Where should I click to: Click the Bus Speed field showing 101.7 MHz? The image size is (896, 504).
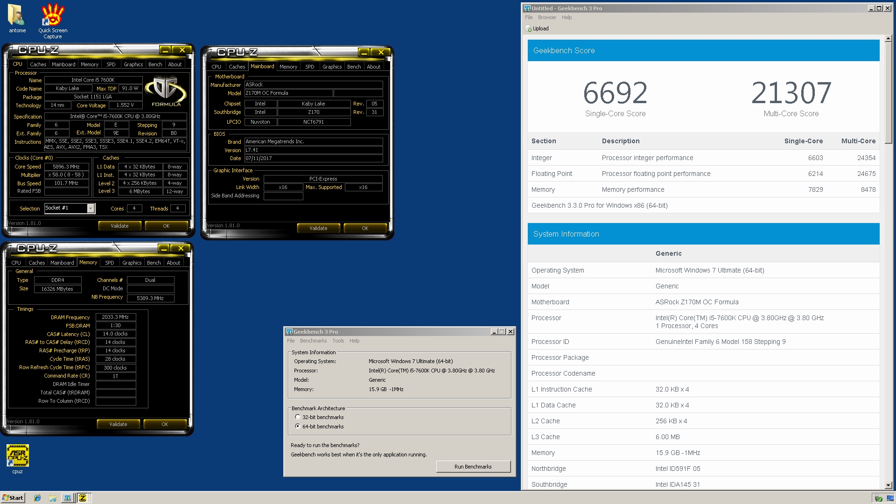click(66, 183)
